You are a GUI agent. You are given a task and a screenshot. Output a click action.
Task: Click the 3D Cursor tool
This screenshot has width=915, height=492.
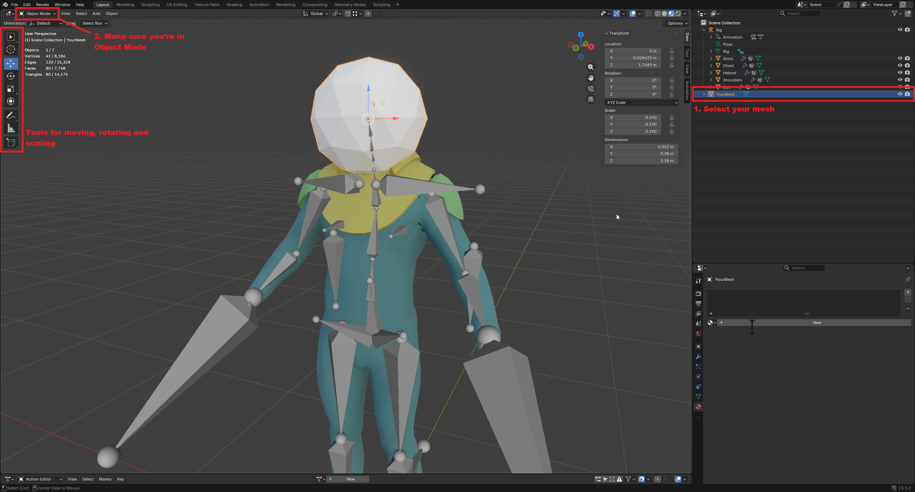click(x=11, y=49)
